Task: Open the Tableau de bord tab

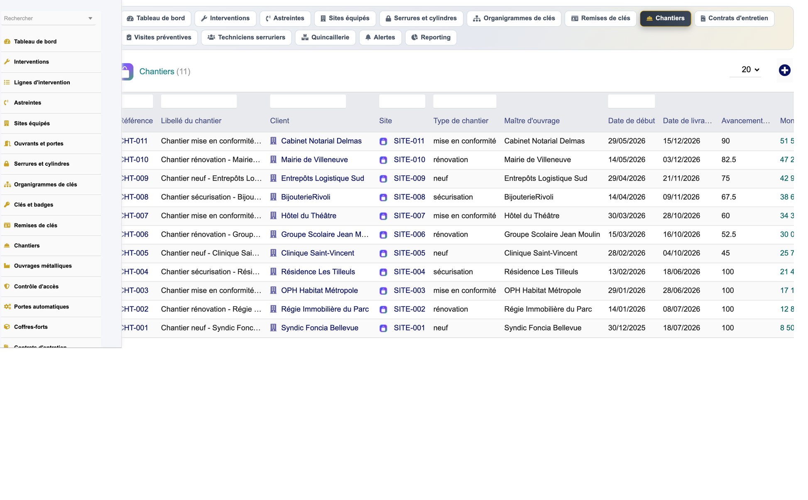Action: [156, 18]
